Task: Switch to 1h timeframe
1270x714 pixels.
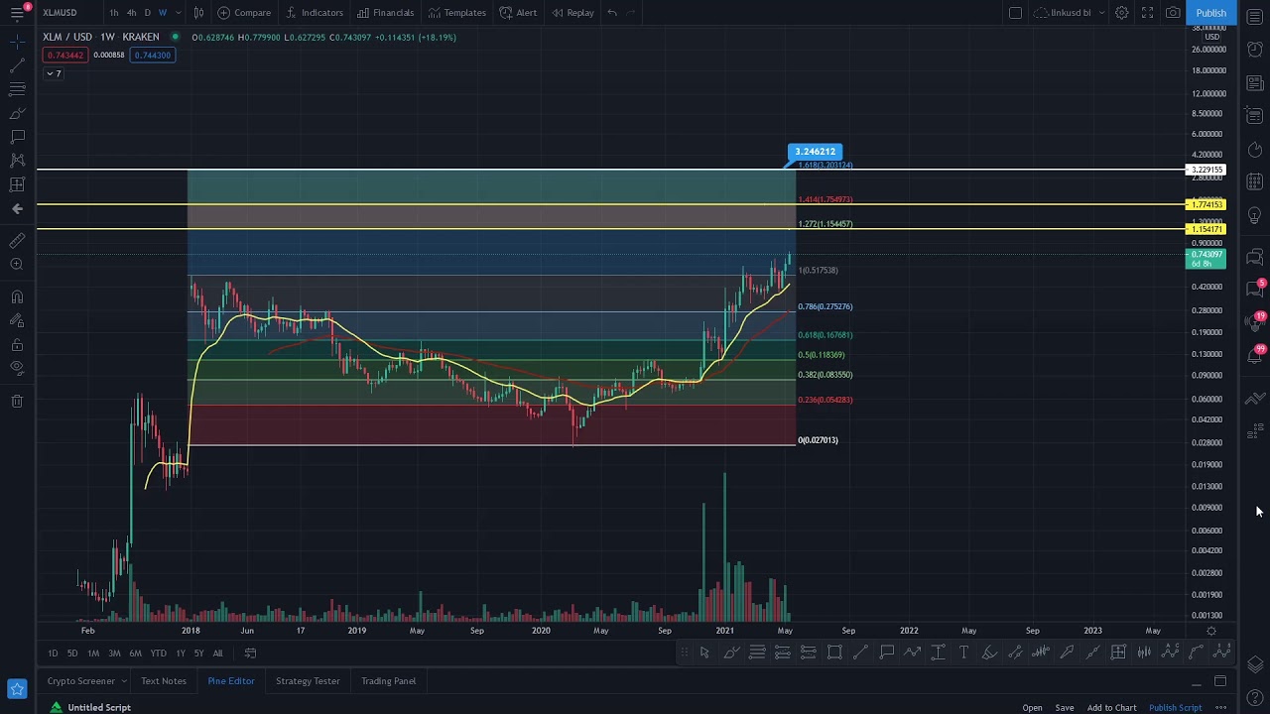Action: [114, 13]
